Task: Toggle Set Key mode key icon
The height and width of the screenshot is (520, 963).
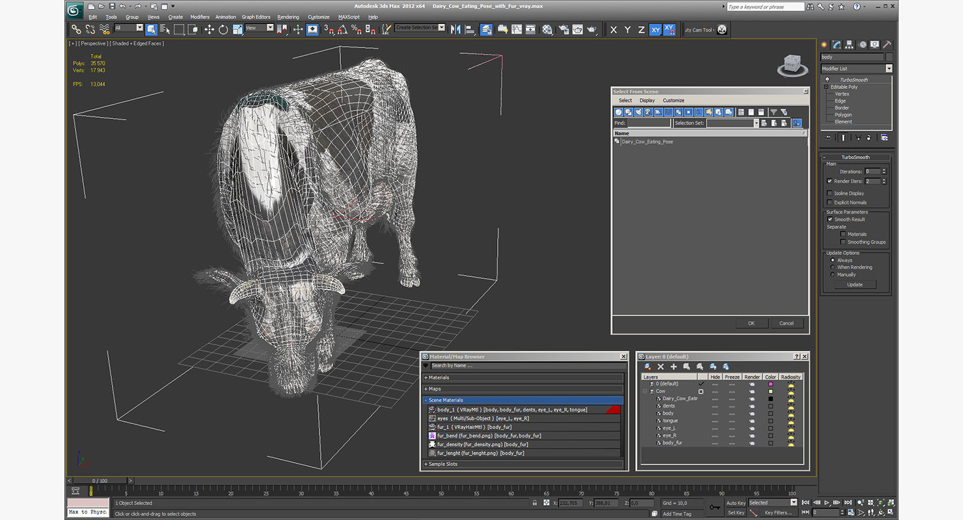Action: 714,507
